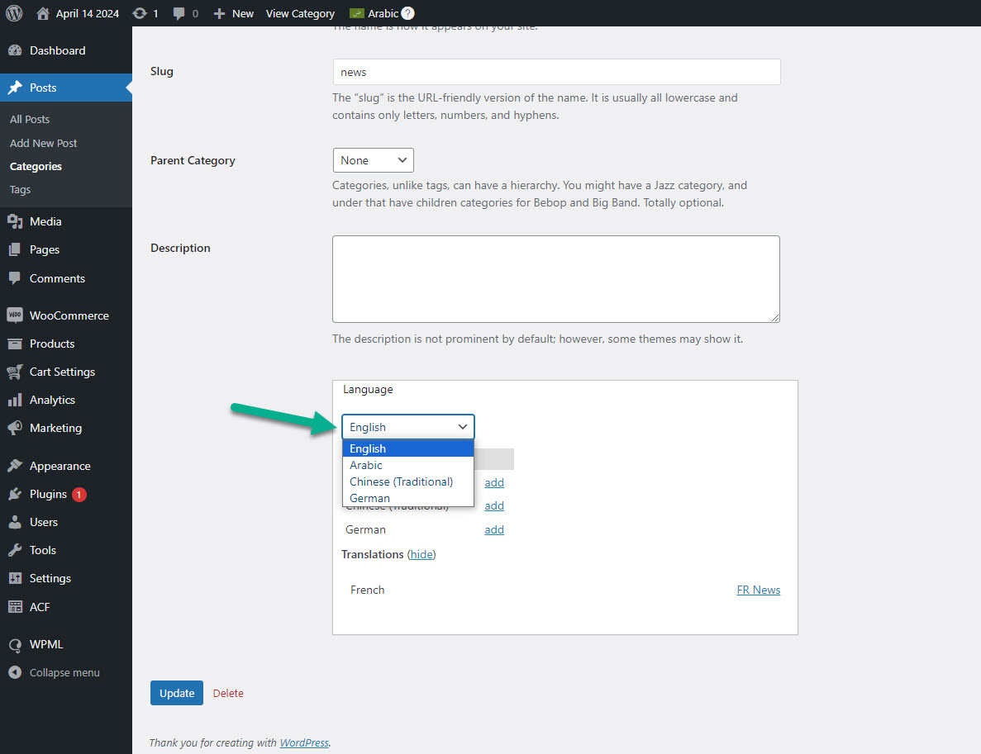Click the WPML logo icon

pos(15,645)
